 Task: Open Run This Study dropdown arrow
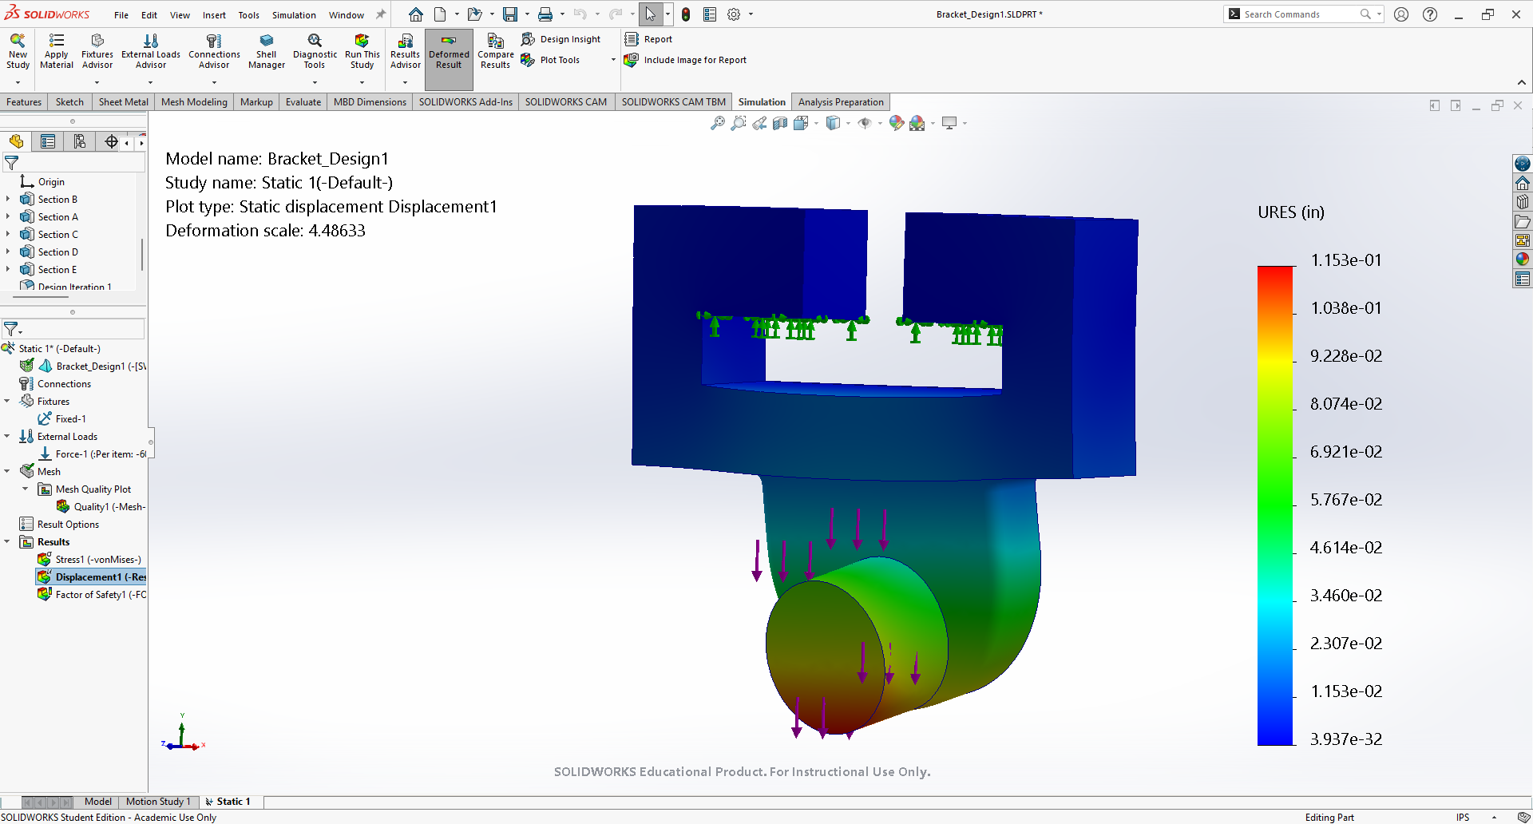pos(362,82)
